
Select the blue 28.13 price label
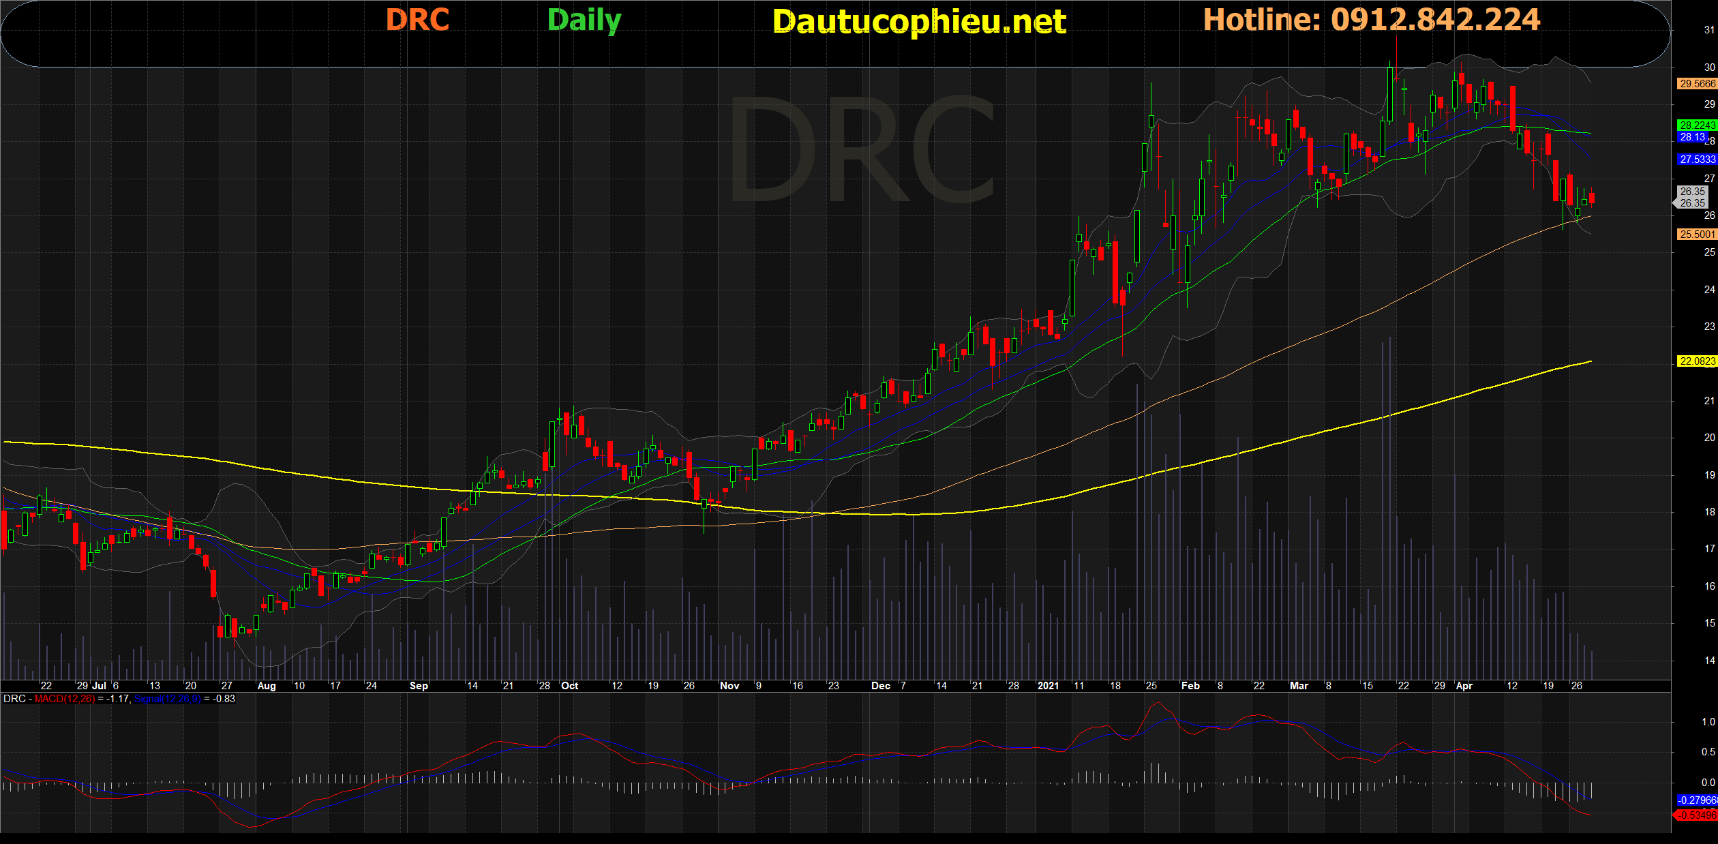(x=1693, y=137)
